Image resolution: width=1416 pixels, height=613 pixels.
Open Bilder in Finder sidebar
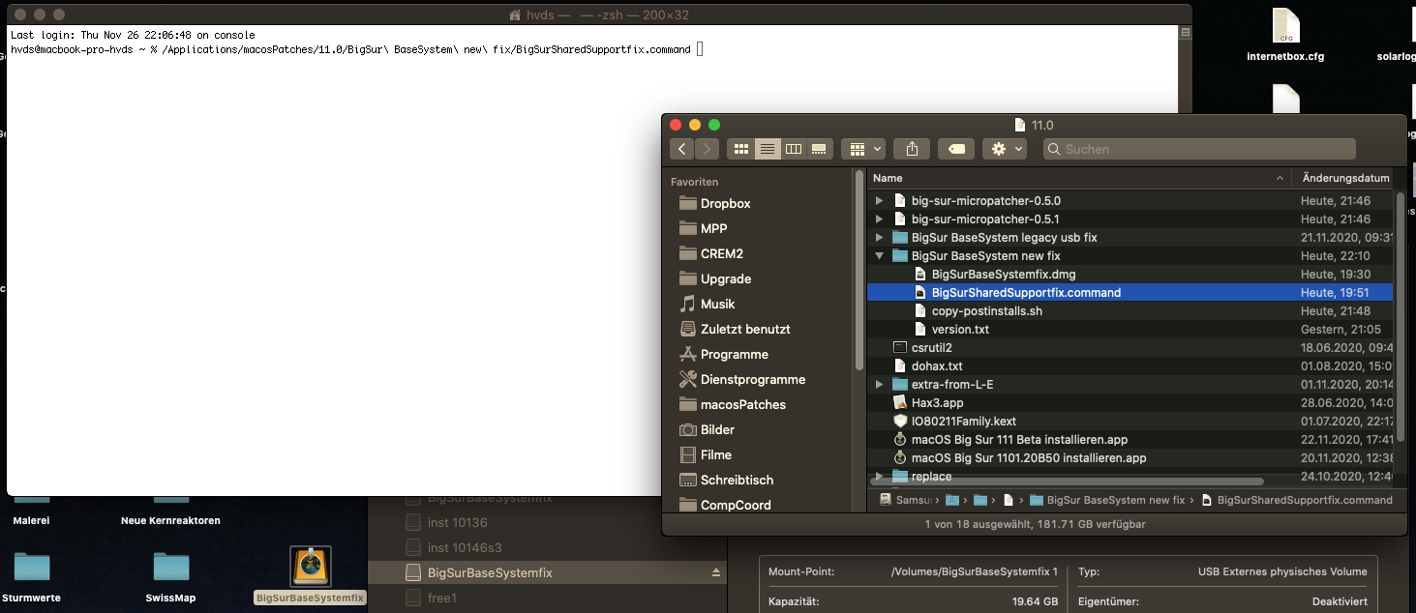point(717,429)
